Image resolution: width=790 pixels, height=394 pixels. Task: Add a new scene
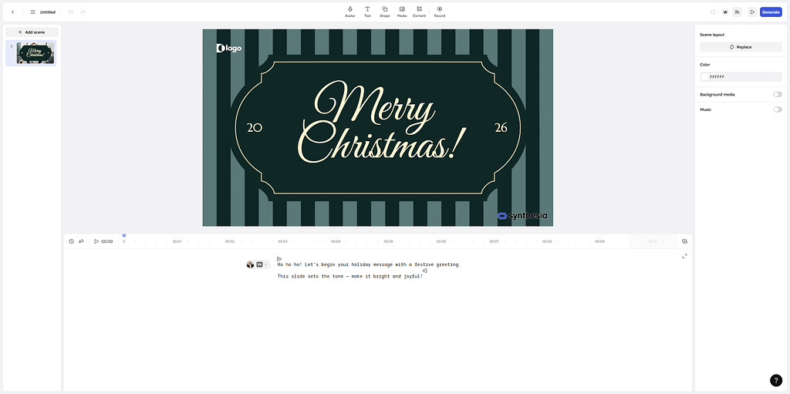click(x=32, y=32)
